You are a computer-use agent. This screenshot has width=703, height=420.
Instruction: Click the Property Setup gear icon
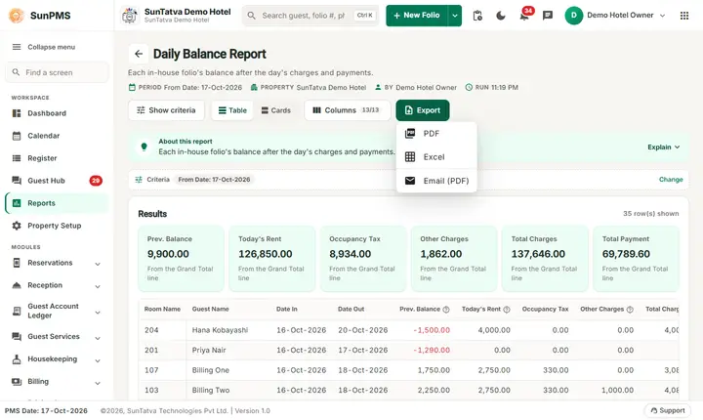17,226
